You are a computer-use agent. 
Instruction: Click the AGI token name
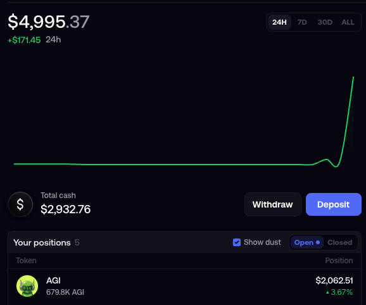tap(53, 280)
